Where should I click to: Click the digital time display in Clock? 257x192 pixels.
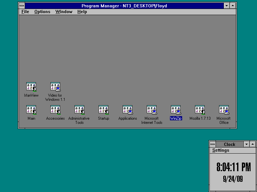[x=233, y=167]
